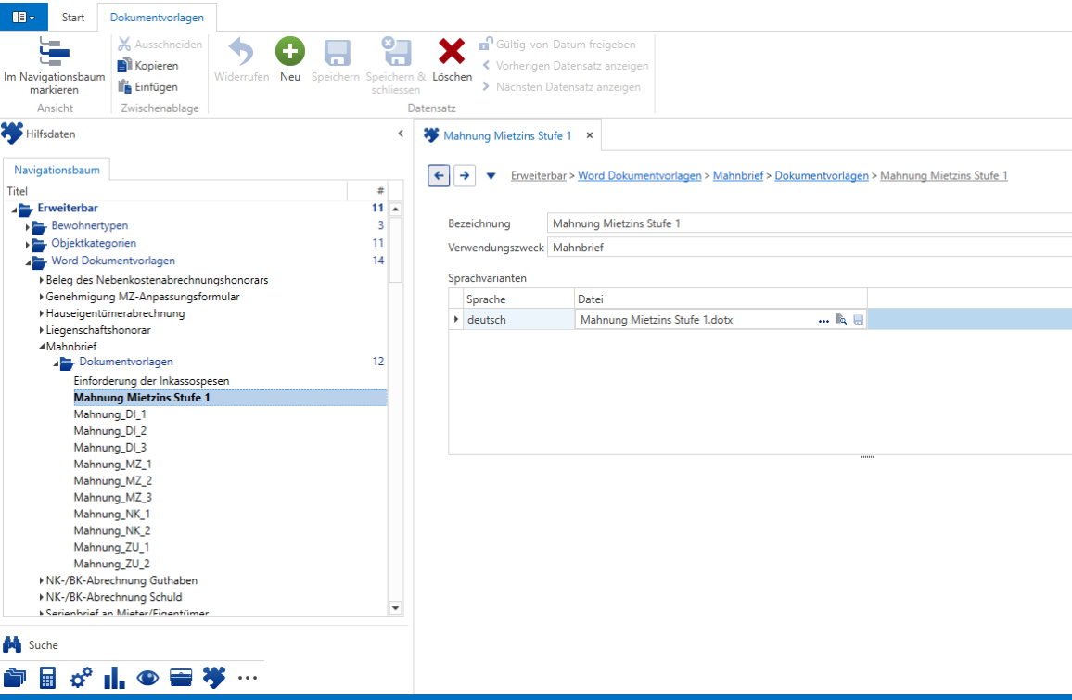The image size is (1072, 700).
Task: Open the calculator module icon
Action: pos(48,678)
